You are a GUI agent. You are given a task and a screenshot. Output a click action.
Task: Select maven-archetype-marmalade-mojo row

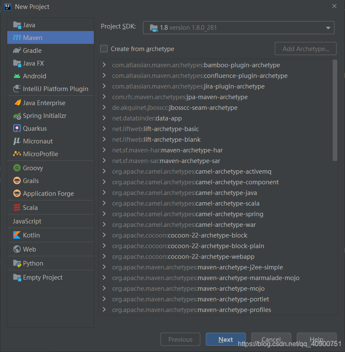click(216, 278)
